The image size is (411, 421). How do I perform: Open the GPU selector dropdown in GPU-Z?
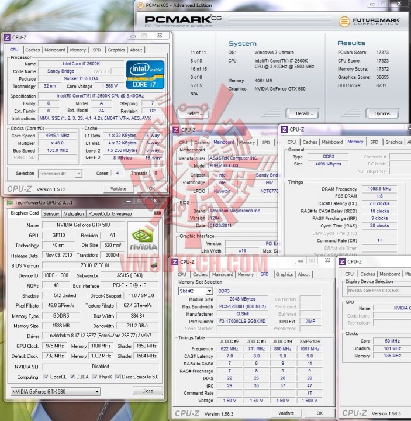[56, 391]
